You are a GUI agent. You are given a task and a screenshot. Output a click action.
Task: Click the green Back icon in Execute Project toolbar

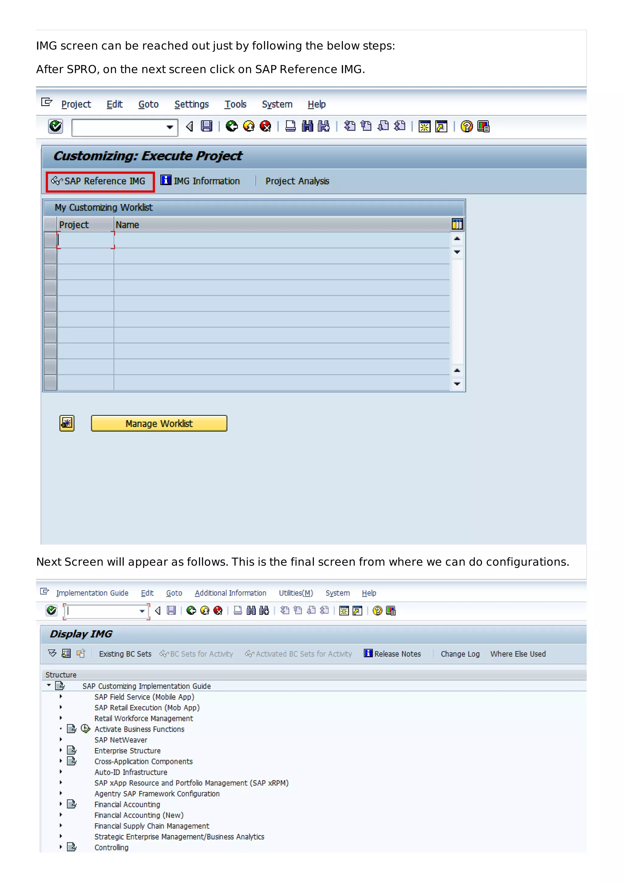(x=231, y=126)
